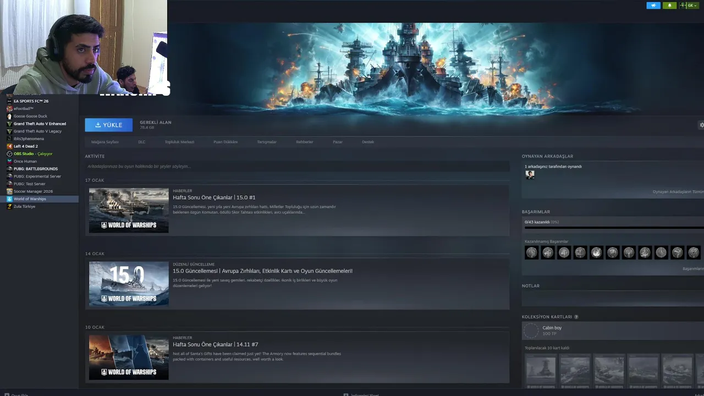Click the GTA V Legacy icon
Screen dimensions: 704x396
(9, 131)
